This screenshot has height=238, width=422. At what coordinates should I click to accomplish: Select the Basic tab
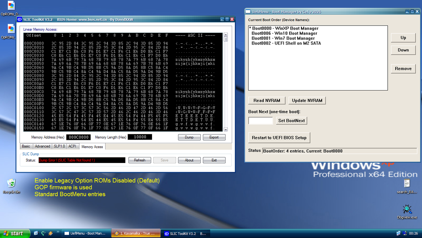(x=26, y=146)
